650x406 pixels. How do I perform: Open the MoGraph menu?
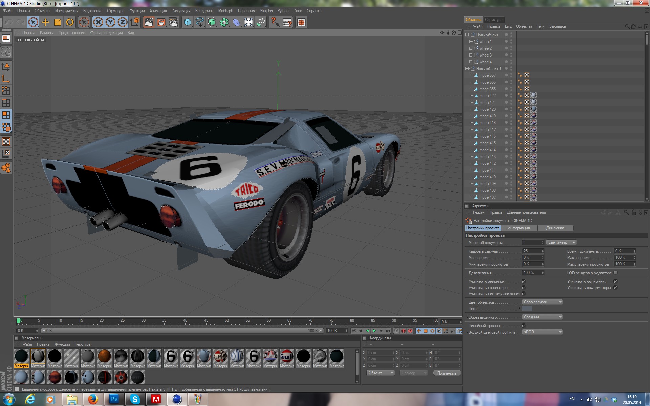(225, 11)
